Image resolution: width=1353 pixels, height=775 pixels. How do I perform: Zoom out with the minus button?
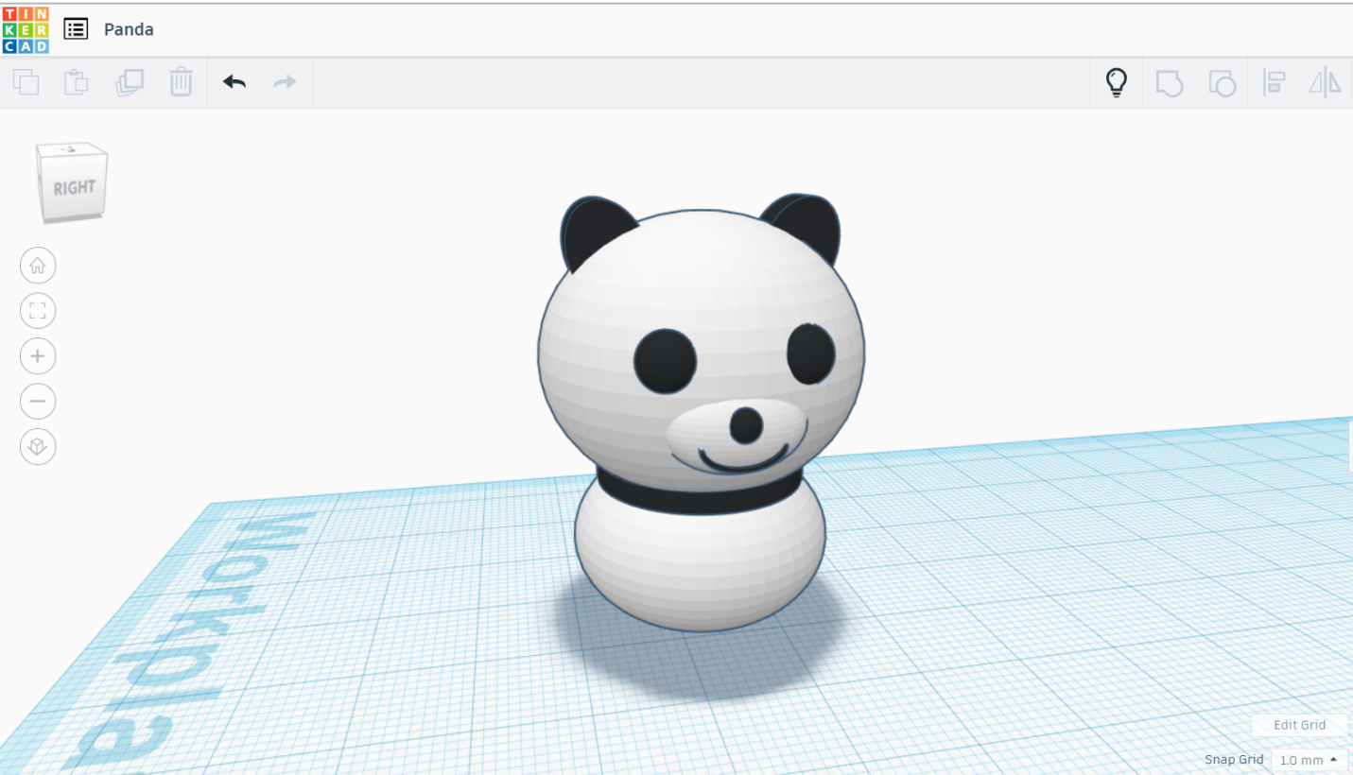tap(38, 402)
